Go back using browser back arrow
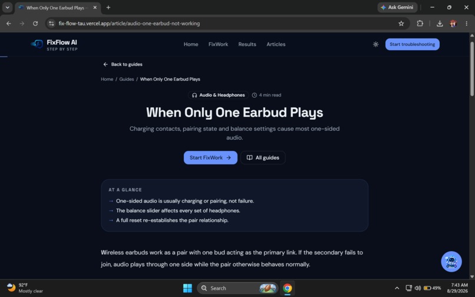 [8, 24]
